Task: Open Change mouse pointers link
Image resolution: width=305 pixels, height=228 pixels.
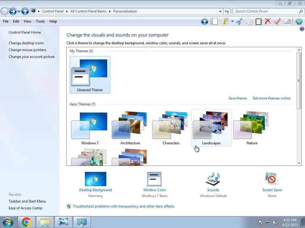Action: [27, 50]
